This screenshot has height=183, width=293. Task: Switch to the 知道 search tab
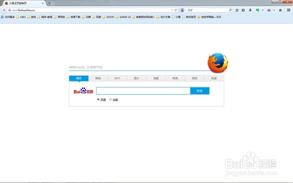[x=214, y=78]
